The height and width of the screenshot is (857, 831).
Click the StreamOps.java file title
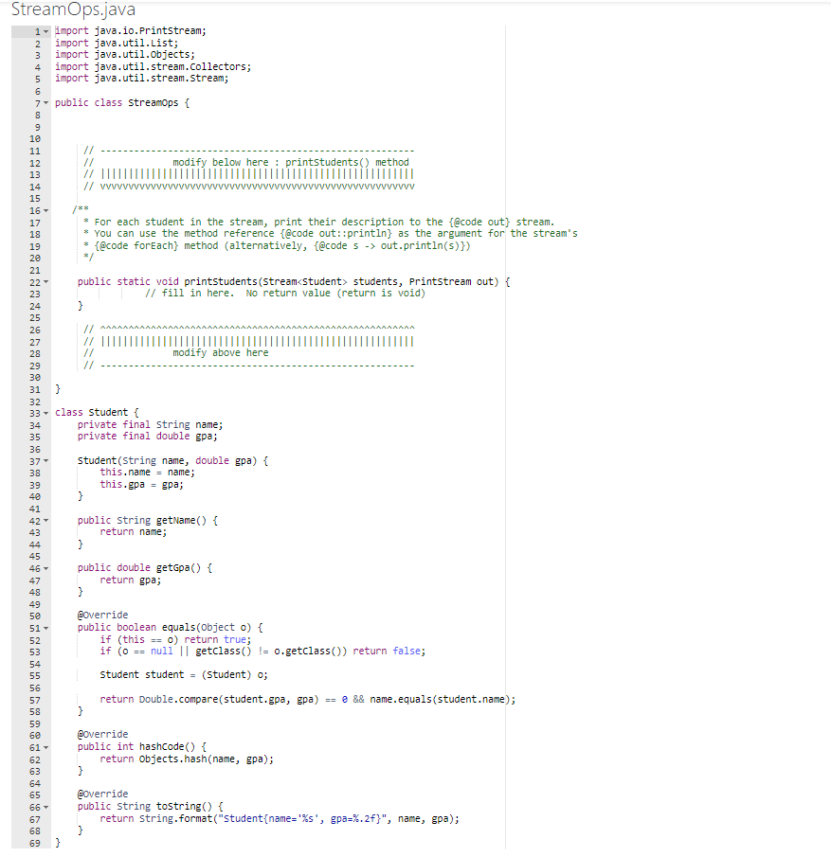point(73,9)
